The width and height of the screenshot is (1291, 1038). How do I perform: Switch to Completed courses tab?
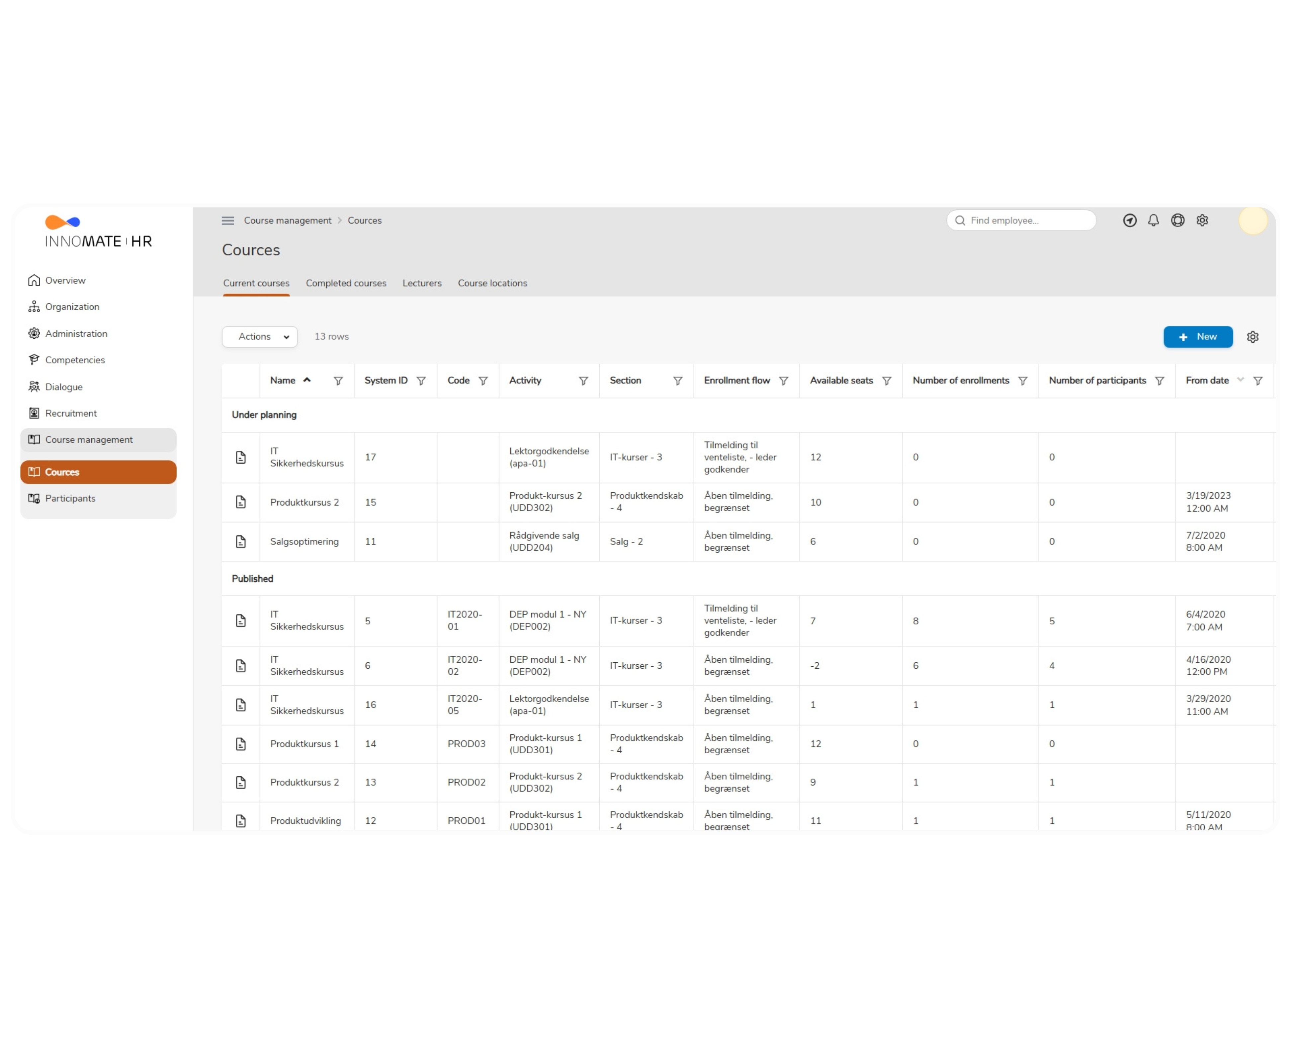click(x=346, y=283)
